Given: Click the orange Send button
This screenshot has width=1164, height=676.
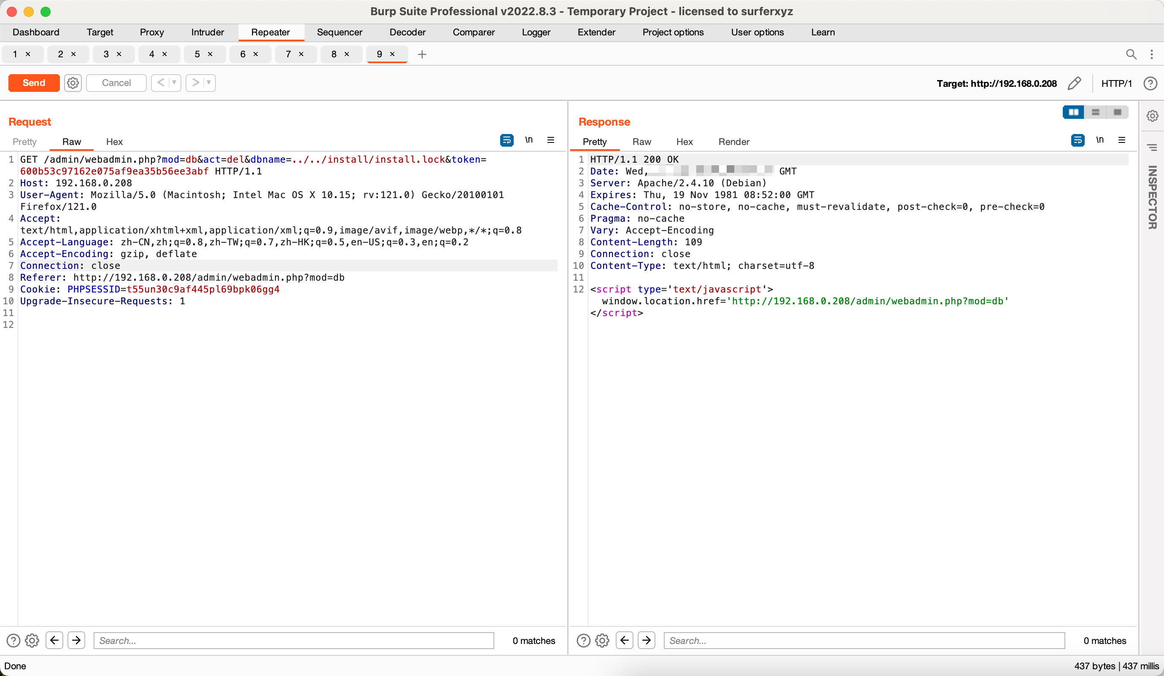Looking at the screenshot, I should point(34,83).
